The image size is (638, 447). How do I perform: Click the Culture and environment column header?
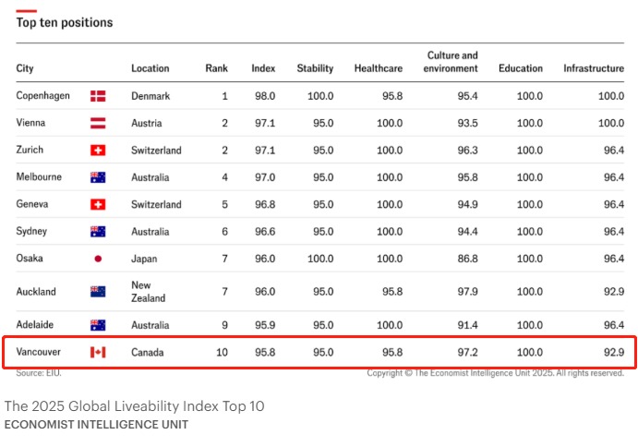point(451,62)
